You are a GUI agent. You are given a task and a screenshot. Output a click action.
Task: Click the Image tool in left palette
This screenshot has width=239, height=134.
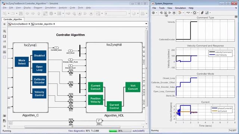[x=4, y=52]
